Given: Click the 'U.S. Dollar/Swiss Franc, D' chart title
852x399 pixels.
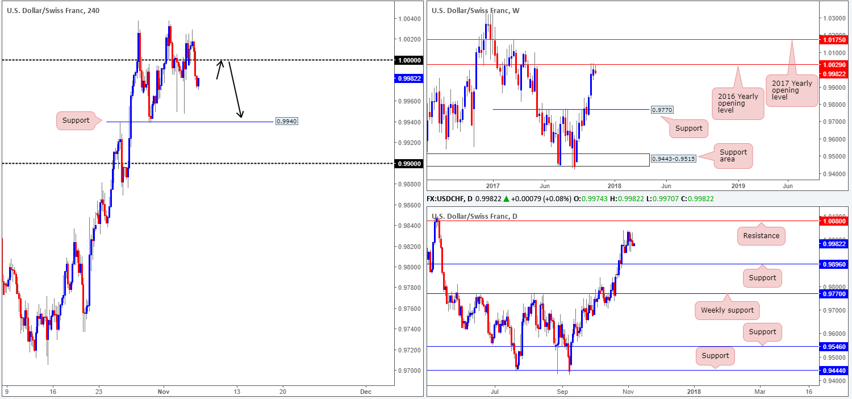Looking at the screenshot, I should tap(475, 216).
